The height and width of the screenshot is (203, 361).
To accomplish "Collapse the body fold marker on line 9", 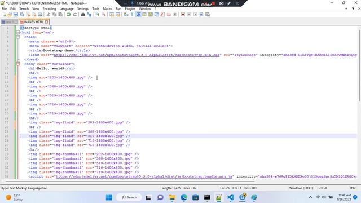I will [x=18, y=64].
